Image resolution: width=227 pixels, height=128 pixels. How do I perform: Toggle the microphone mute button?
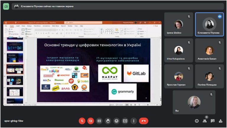[82, 121]
